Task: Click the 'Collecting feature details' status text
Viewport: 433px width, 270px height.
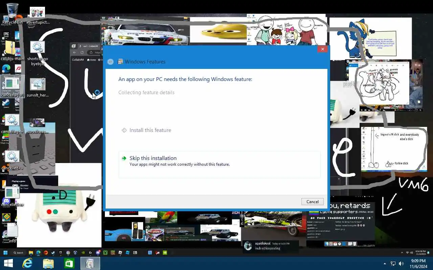Action: click(x=146, y=92)
